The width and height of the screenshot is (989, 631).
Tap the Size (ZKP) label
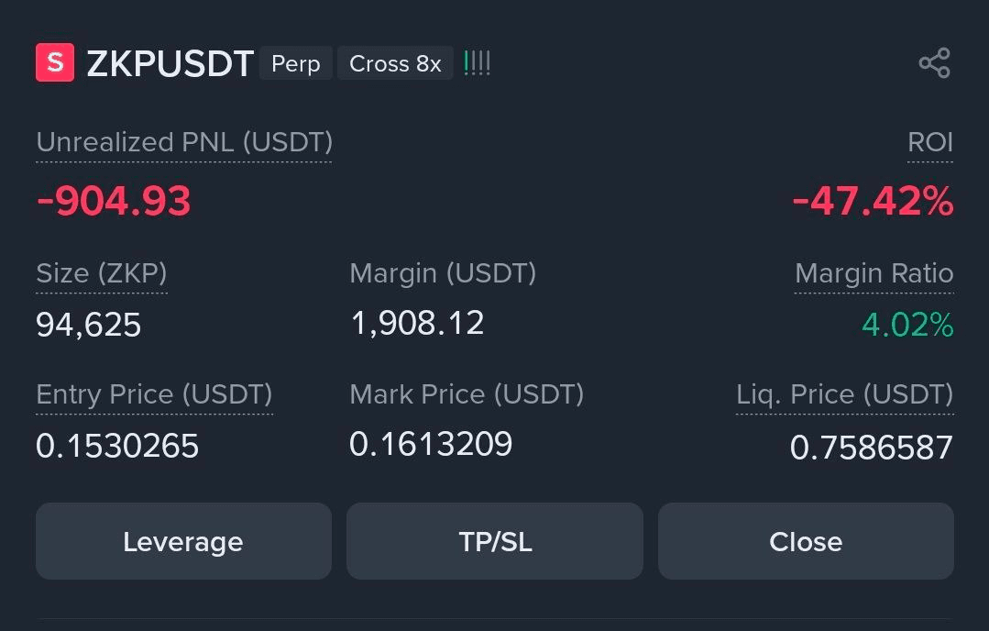click(101, 273)
